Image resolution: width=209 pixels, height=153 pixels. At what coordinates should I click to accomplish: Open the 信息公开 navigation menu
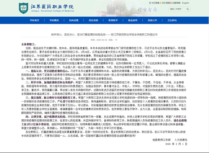point(152,20)
